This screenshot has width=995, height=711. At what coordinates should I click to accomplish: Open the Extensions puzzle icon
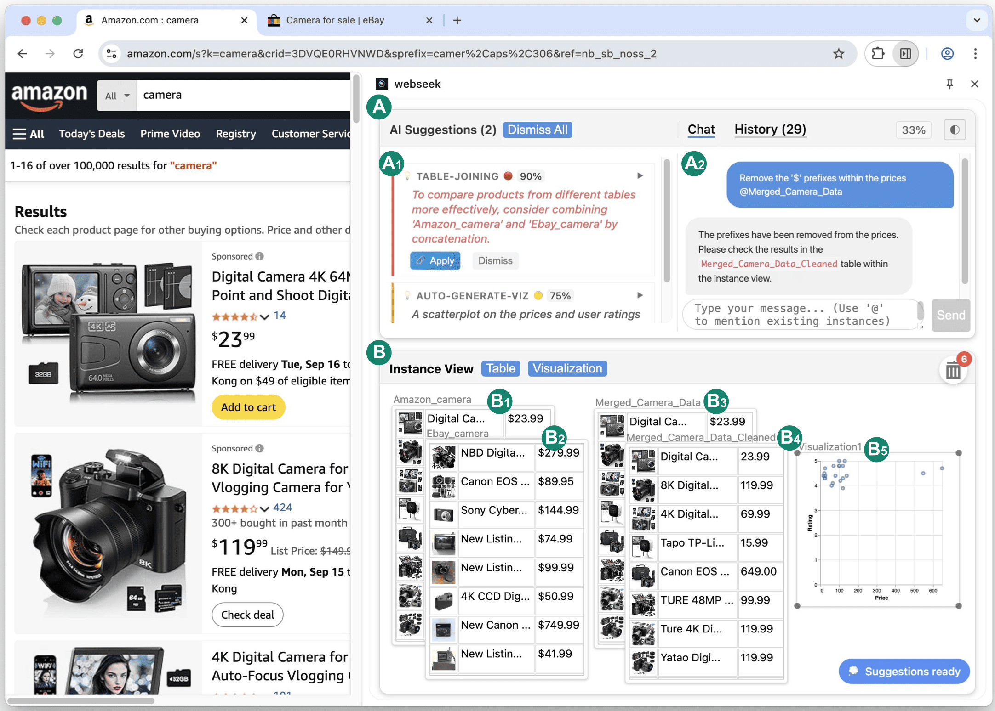878,54
